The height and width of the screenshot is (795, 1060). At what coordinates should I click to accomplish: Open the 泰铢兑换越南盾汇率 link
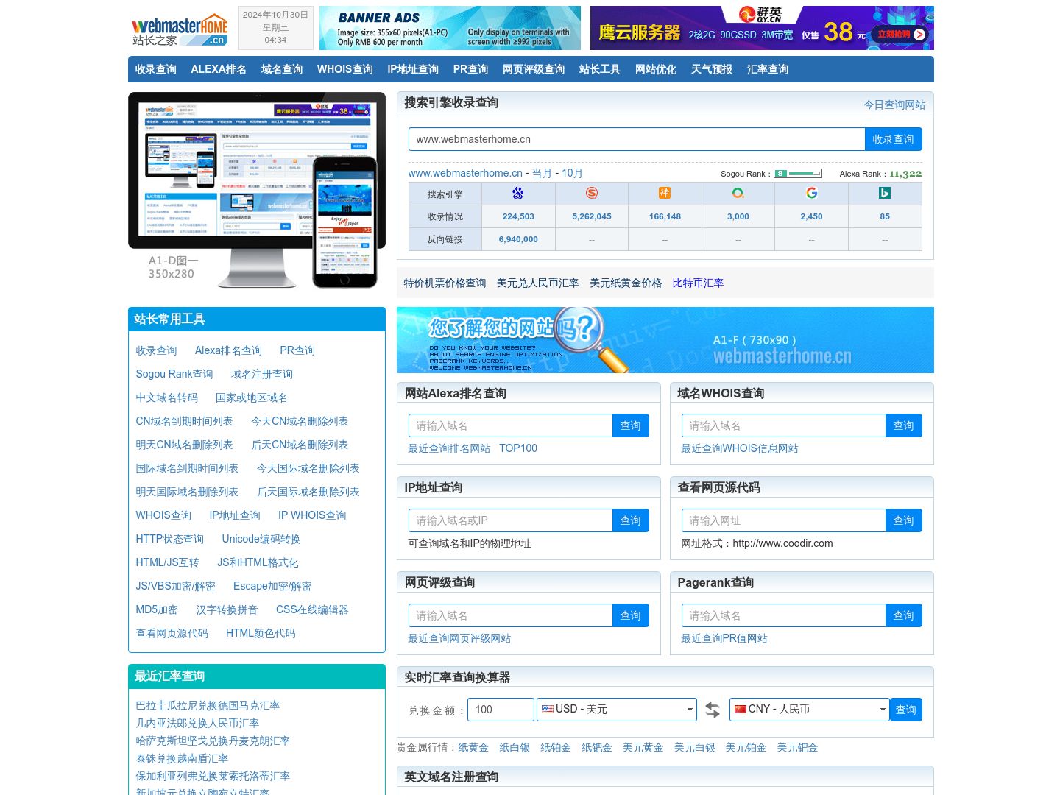click(x=182, y=758)
